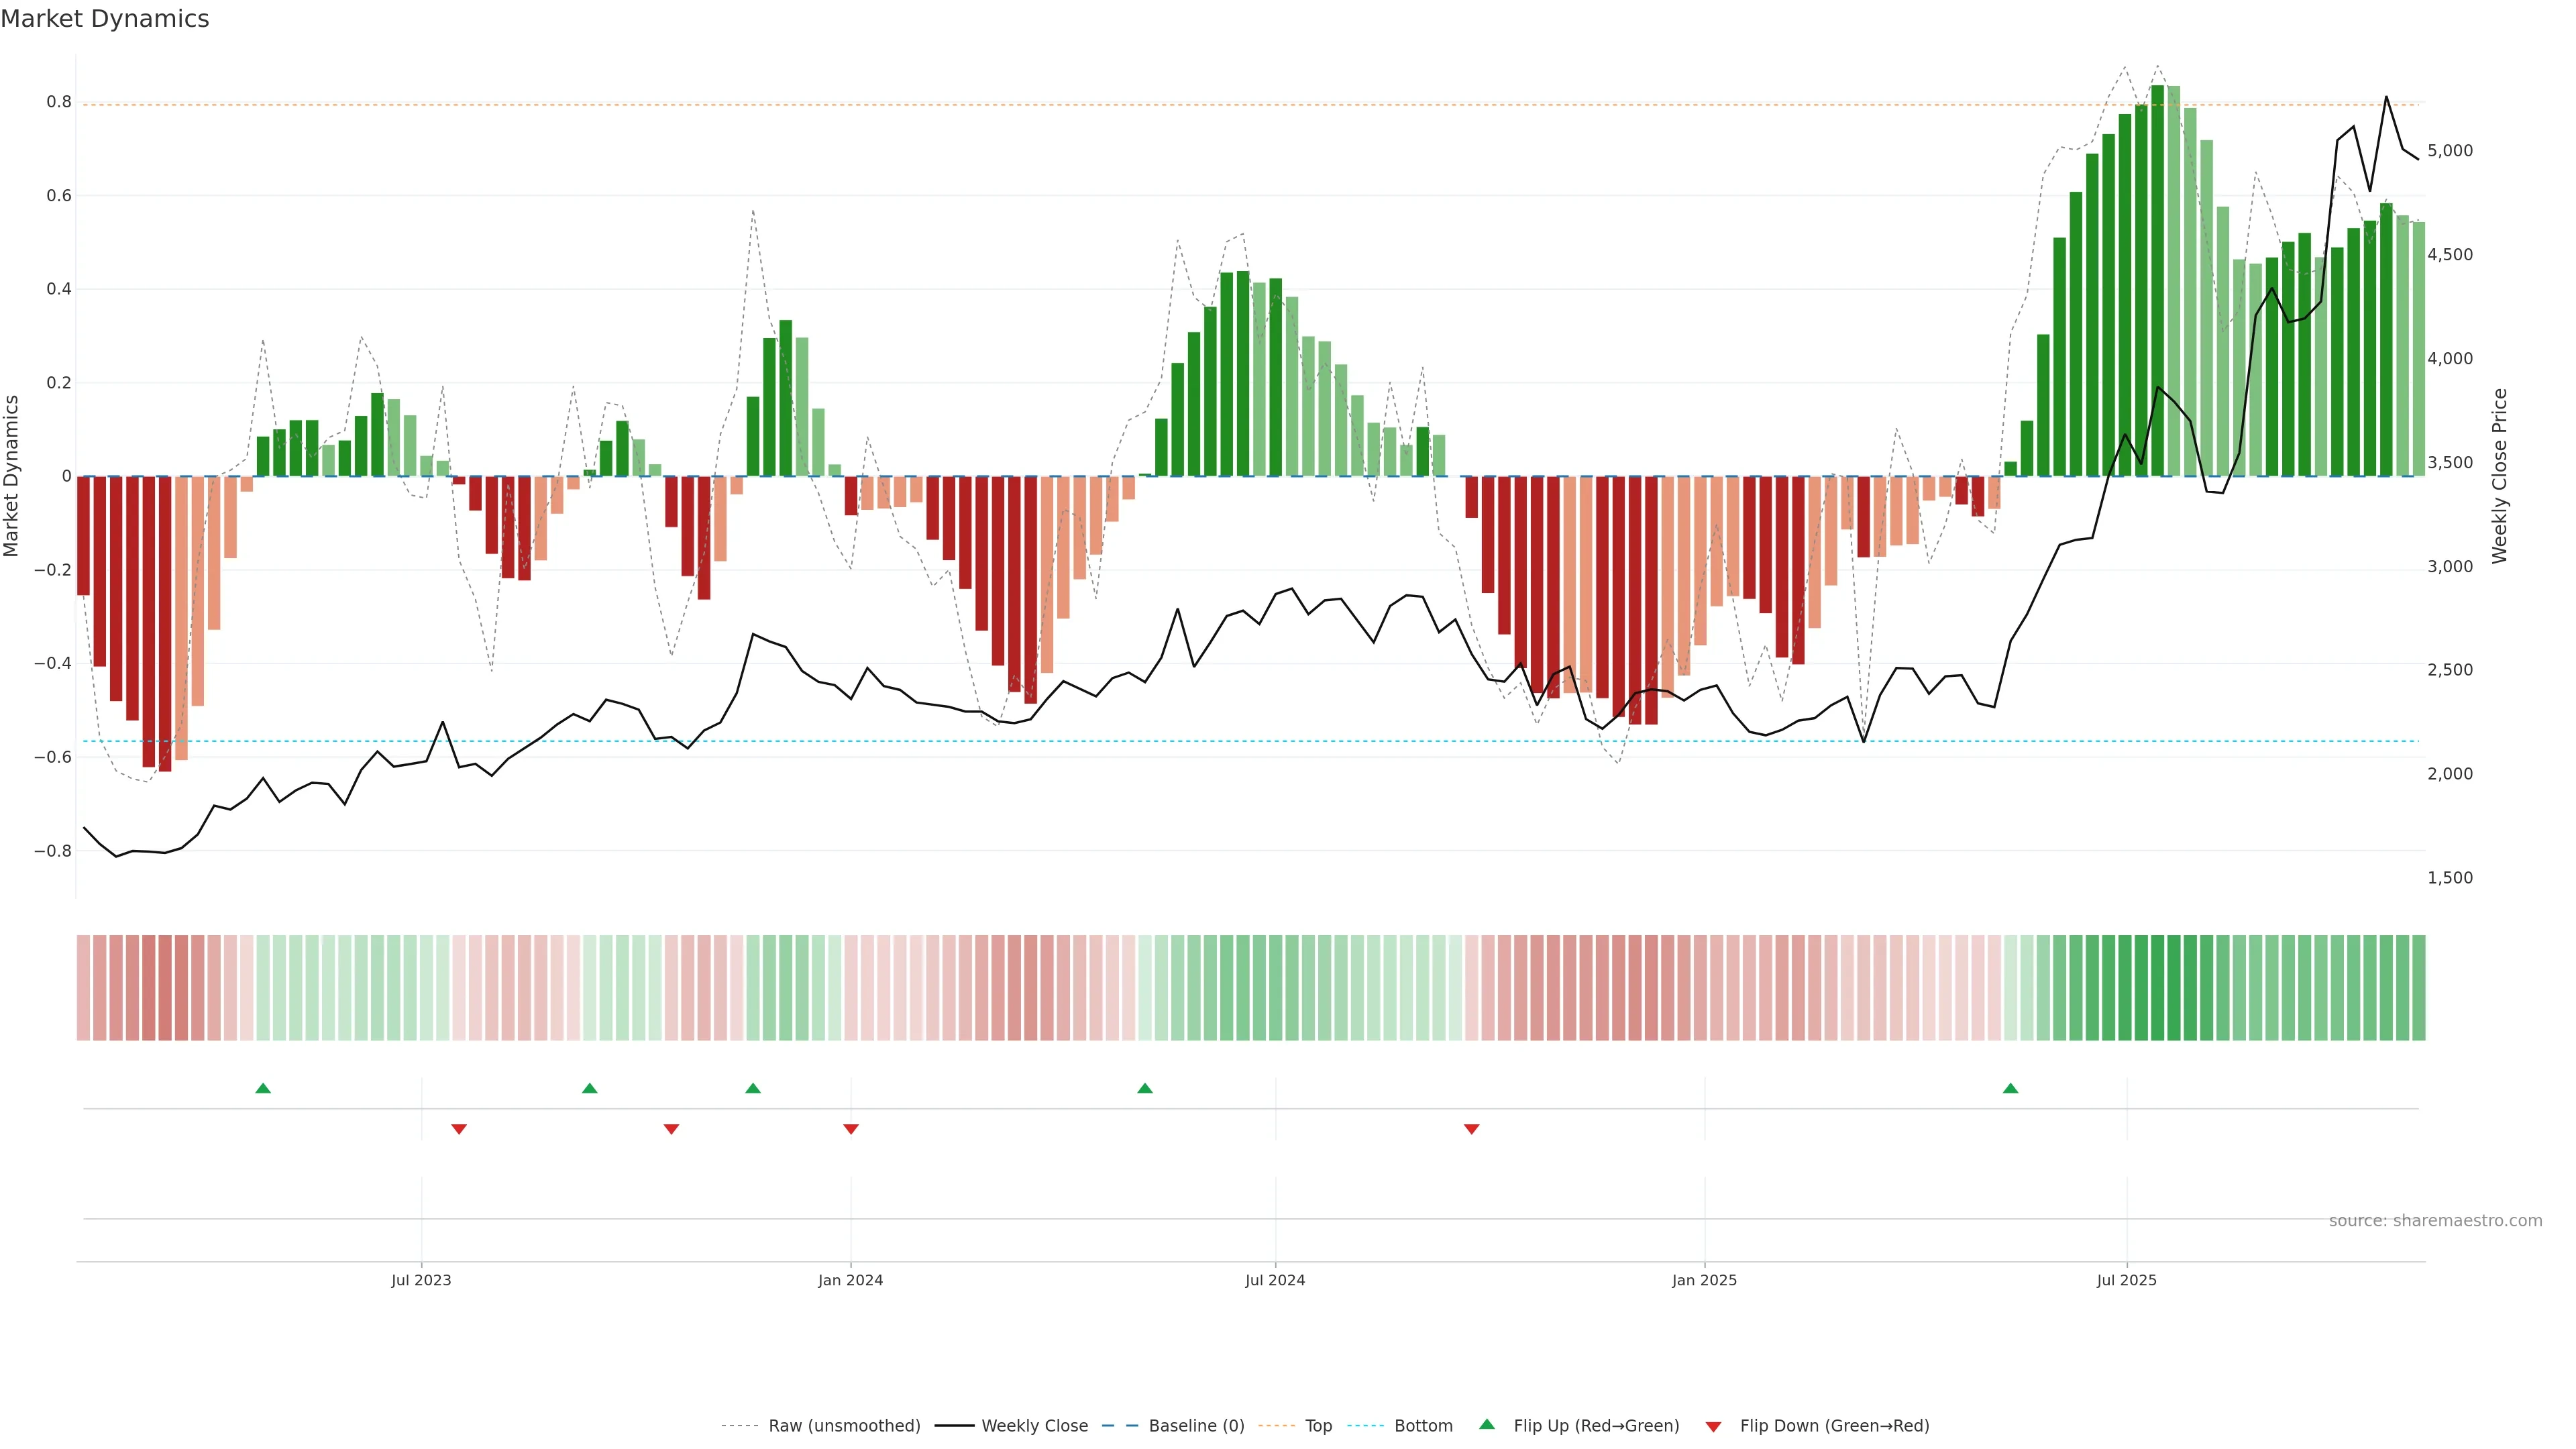The image size is (2576, 1449).
Task: Click the red flip-down marker after Jul 2024
Action: pos(1471,1129)
